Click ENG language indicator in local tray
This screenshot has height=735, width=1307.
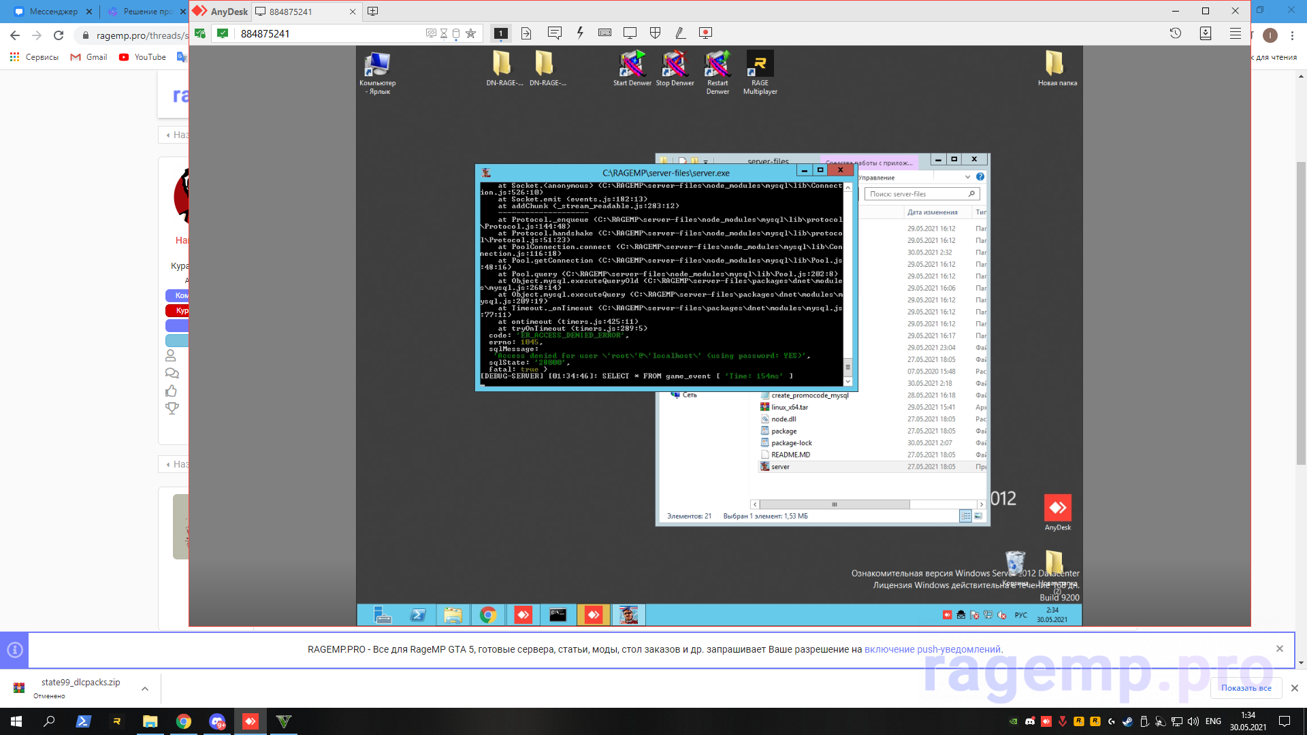click(1213, 721)
